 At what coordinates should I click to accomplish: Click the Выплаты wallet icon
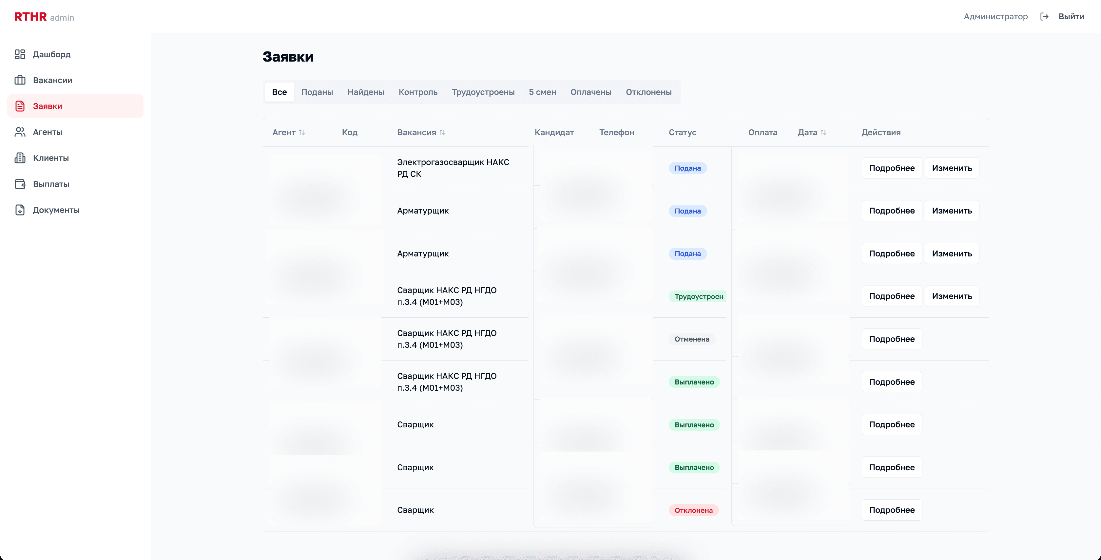[20, 184]
